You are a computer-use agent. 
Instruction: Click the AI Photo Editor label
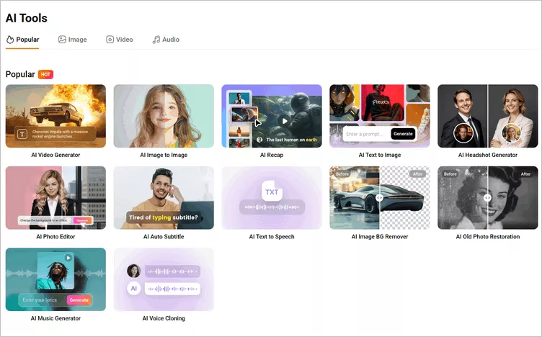click(x=55, y=236)
